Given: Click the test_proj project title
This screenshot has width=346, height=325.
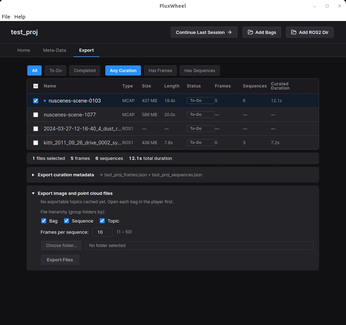Looking at the screenshot, I should 24,32.
